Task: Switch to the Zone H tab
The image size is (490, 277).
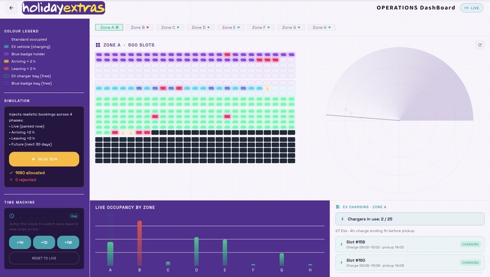Action: pos(321,27)
